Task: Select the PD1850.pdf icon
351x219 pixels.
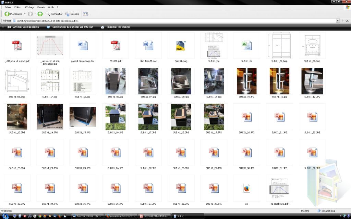Action: point(116,46)
